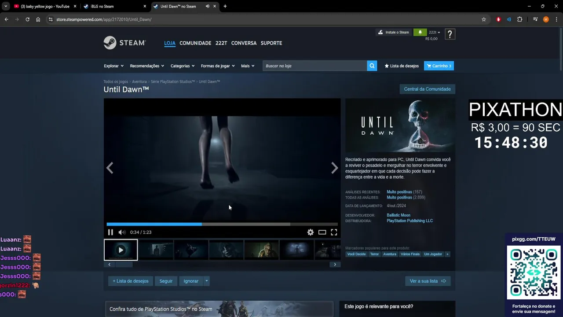Open Chrome profile avatar
The height and width of the screenshot is (317, 563).
point(546,19)
